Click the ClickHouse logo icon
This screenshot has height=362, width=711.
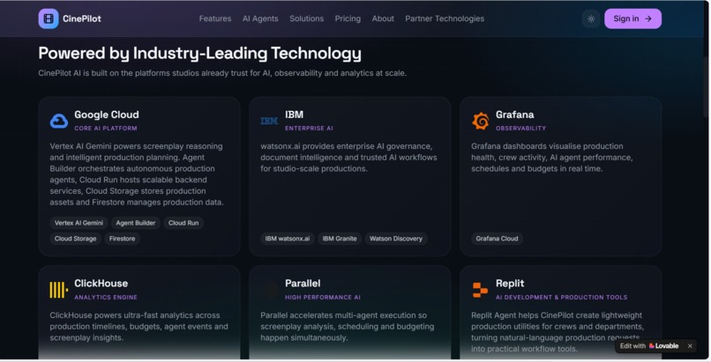tap(59, 290)
